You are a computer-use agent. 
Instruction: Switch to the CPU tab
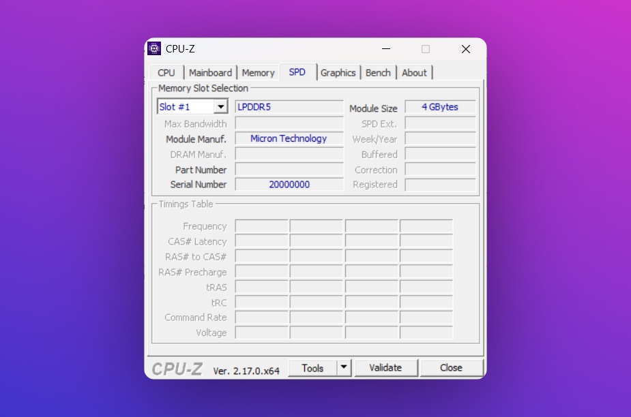coord(166,73)
